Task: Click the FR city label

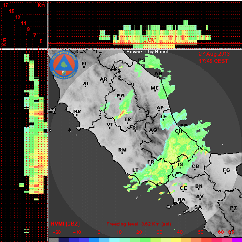Action: (151, 162)
